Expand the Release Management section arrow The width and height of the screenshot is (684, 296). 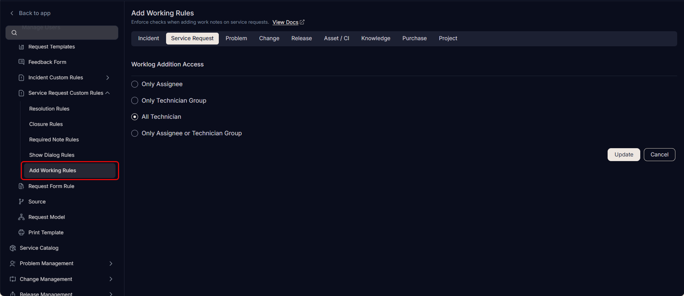point(111,294)
